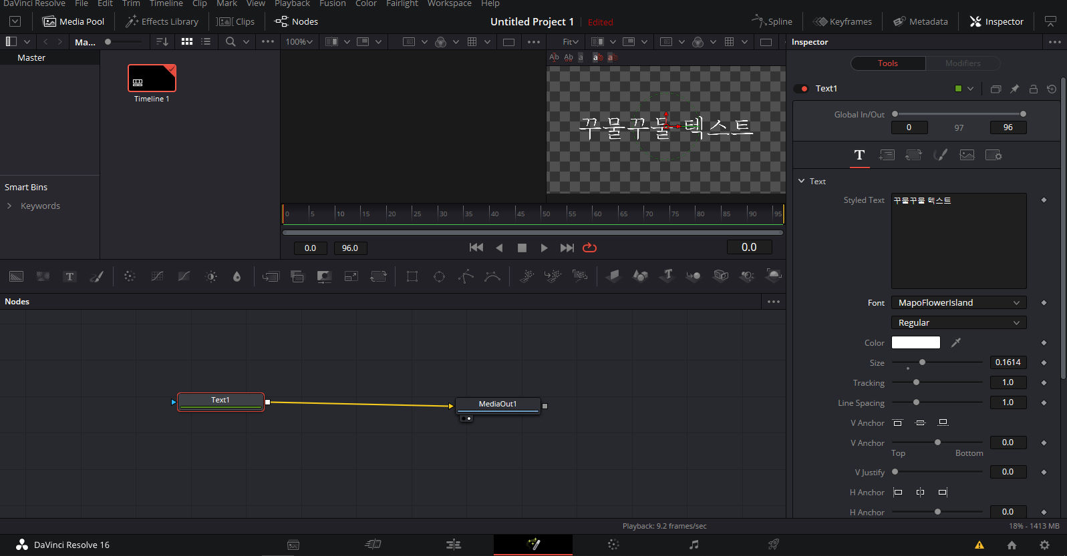Viewport: 1067px width, 556px height.
Task: Add a Polygon mask from the toolbar
Action: click(x=466, y=276)
